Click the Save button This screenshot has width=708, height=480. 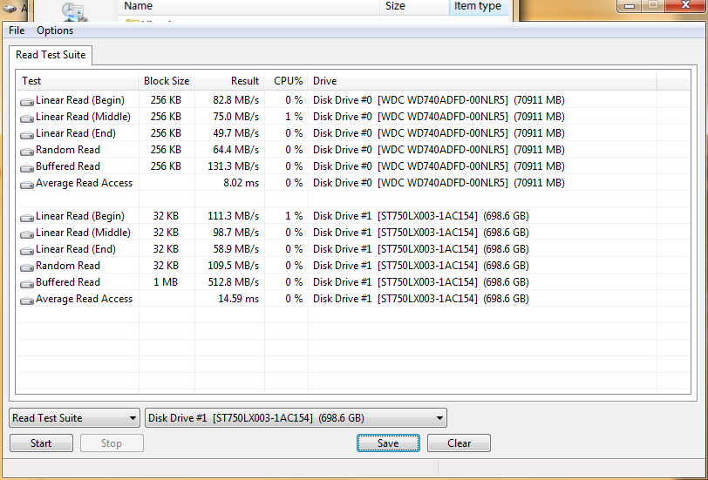click(x=388, y=443)
